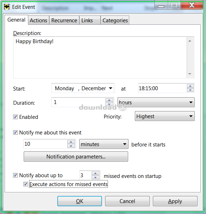The image size is (206, 214).
Task: Increase notification minutes with up spinner
Action: coord(71,142)
